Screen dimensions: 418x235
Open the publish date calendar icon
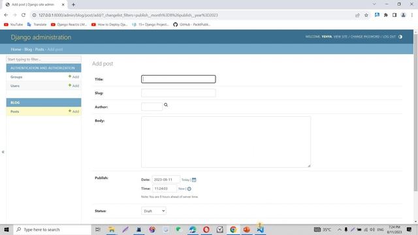point(194,180)
